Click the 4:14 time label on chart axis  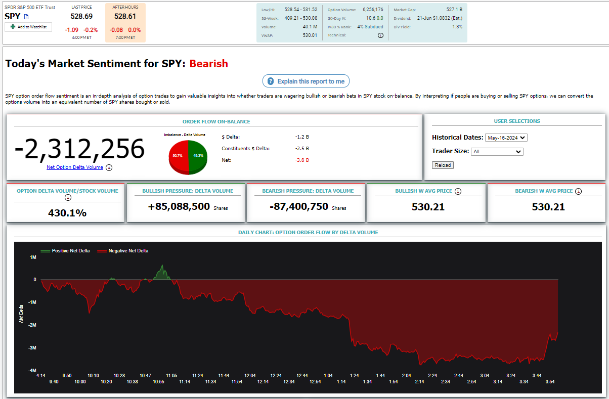point(41,376)
